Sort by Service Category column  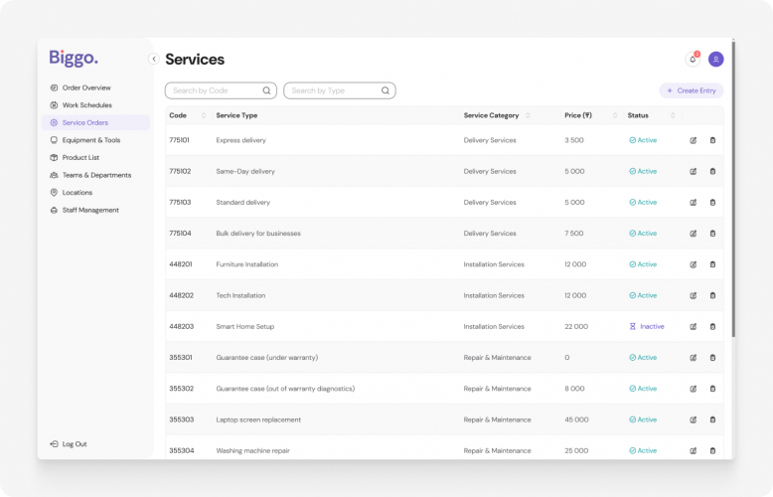pos(528,115)
